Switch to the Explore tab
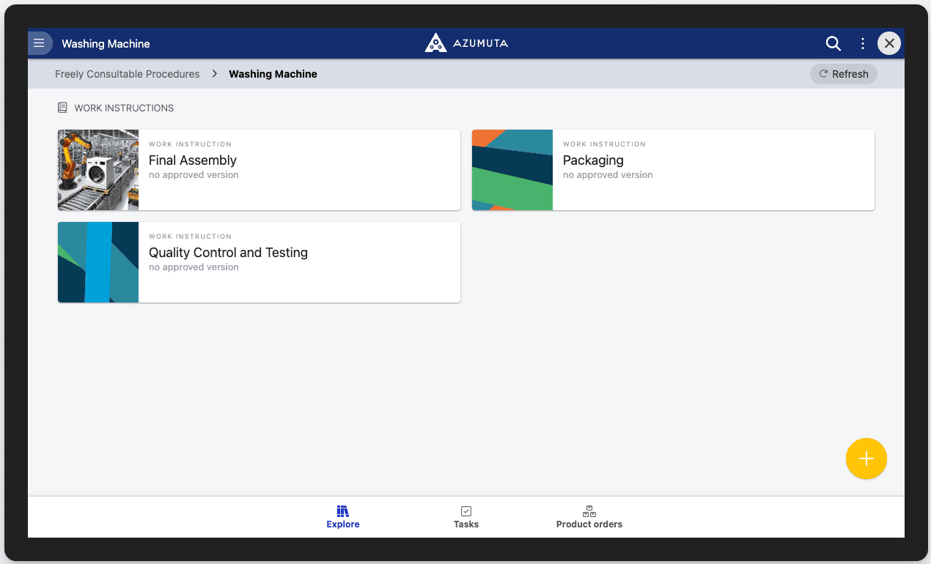 (x=343, y=516)
